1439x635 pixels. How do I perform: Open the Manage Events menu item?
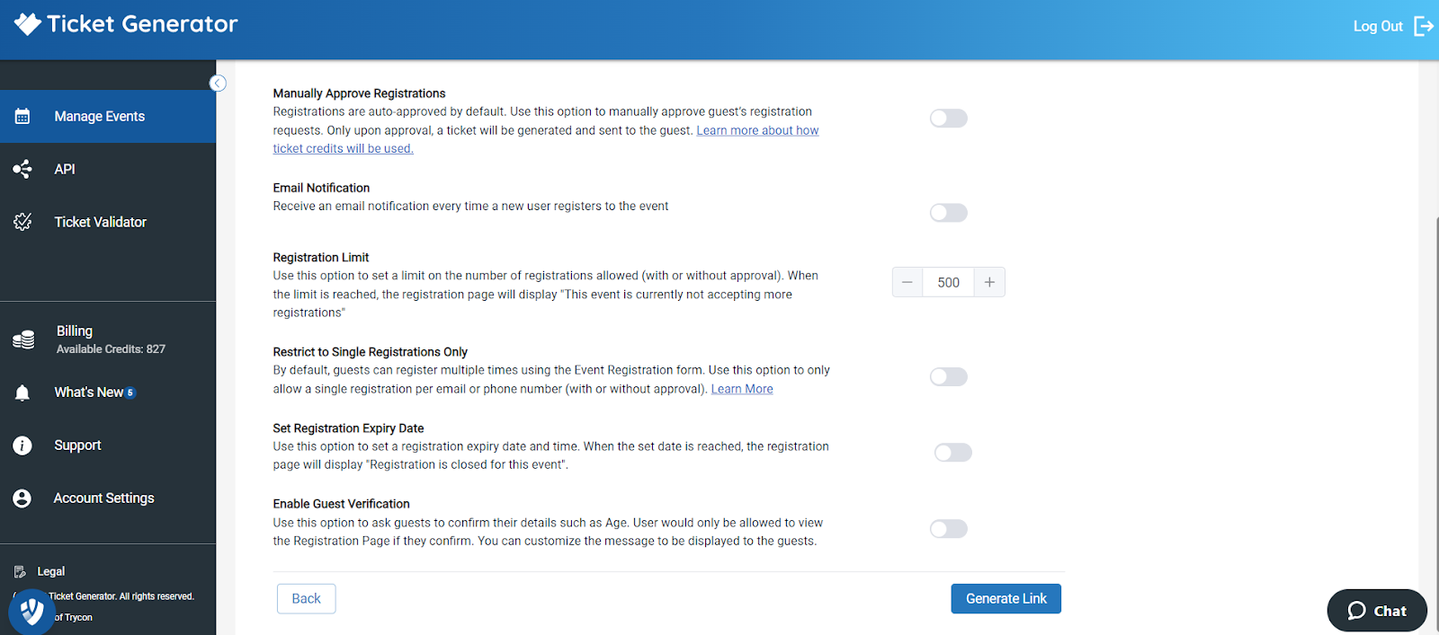pos(108,116)
